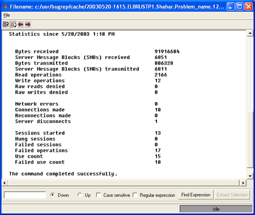255x215 pixels.
Task: Click the 'Failed operations' label
Action: coord(41,150)
